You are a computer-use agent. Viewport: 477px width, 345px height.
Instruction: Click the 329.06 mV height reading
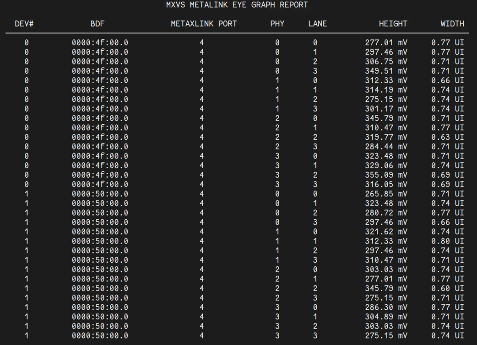386,165
